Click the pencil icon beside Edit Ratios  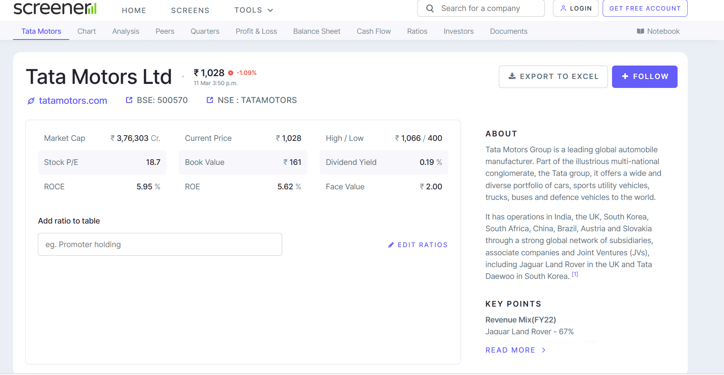click(x=391, y=245)
